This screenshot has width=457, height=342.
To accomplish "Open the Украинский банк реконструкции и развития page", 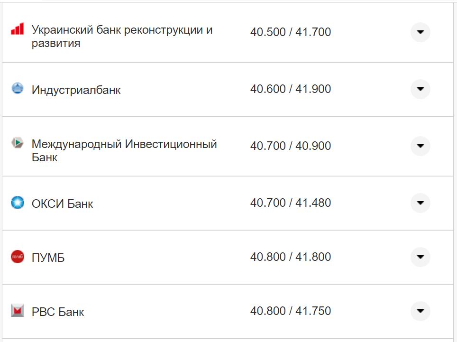I will (122, 32).
